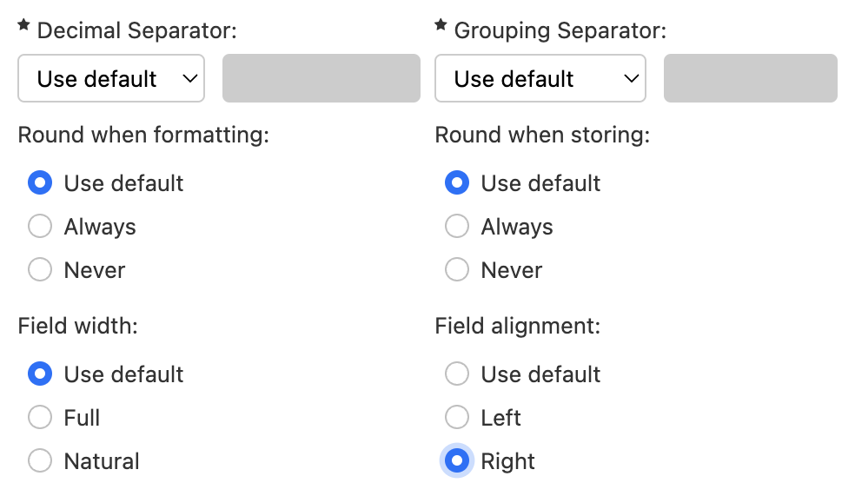Select Use default for Round when storing
Image resolution: width=855 pixels, height=496 pixels.
point(457,183)
